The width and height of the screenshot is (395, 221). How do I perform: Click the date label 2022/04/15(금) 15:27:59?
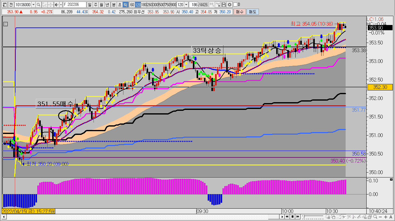pyautogui.click(x=28, y=211)
